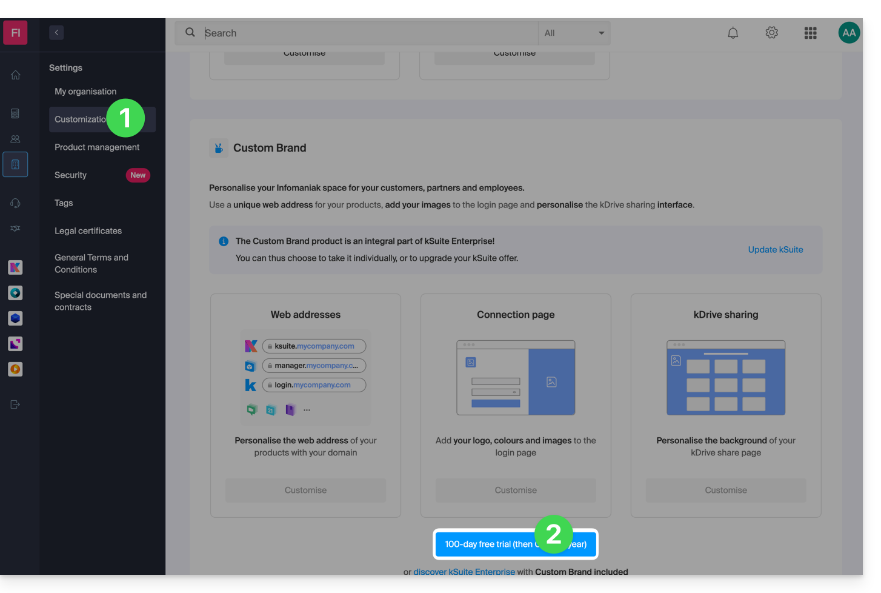The width and height of the screenshot is (881, 593).
Task: Focus the Search input field
Action: tap(370, 33)
